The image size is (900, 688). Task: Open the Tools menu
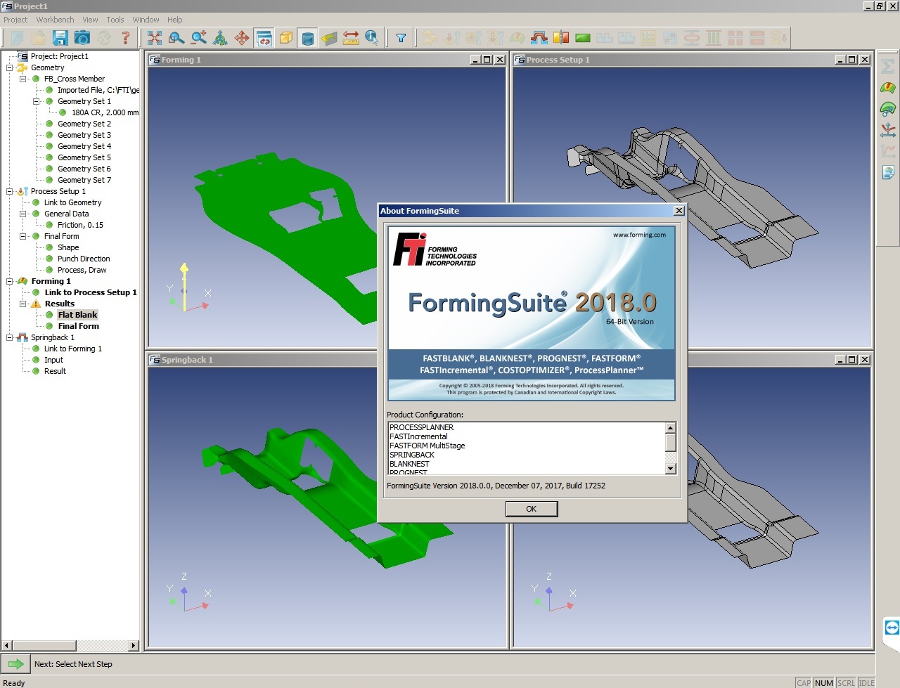115,20
